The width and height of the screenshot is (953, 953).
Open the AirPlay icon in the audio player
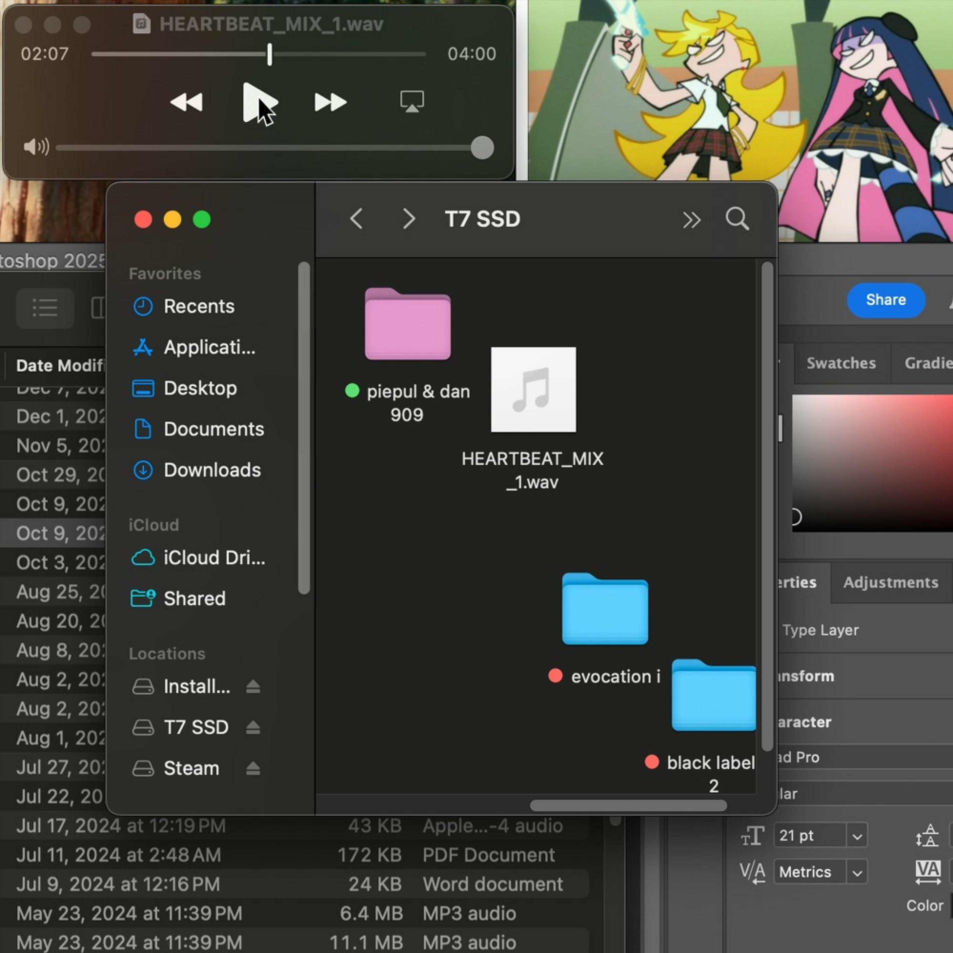[412, 102]
